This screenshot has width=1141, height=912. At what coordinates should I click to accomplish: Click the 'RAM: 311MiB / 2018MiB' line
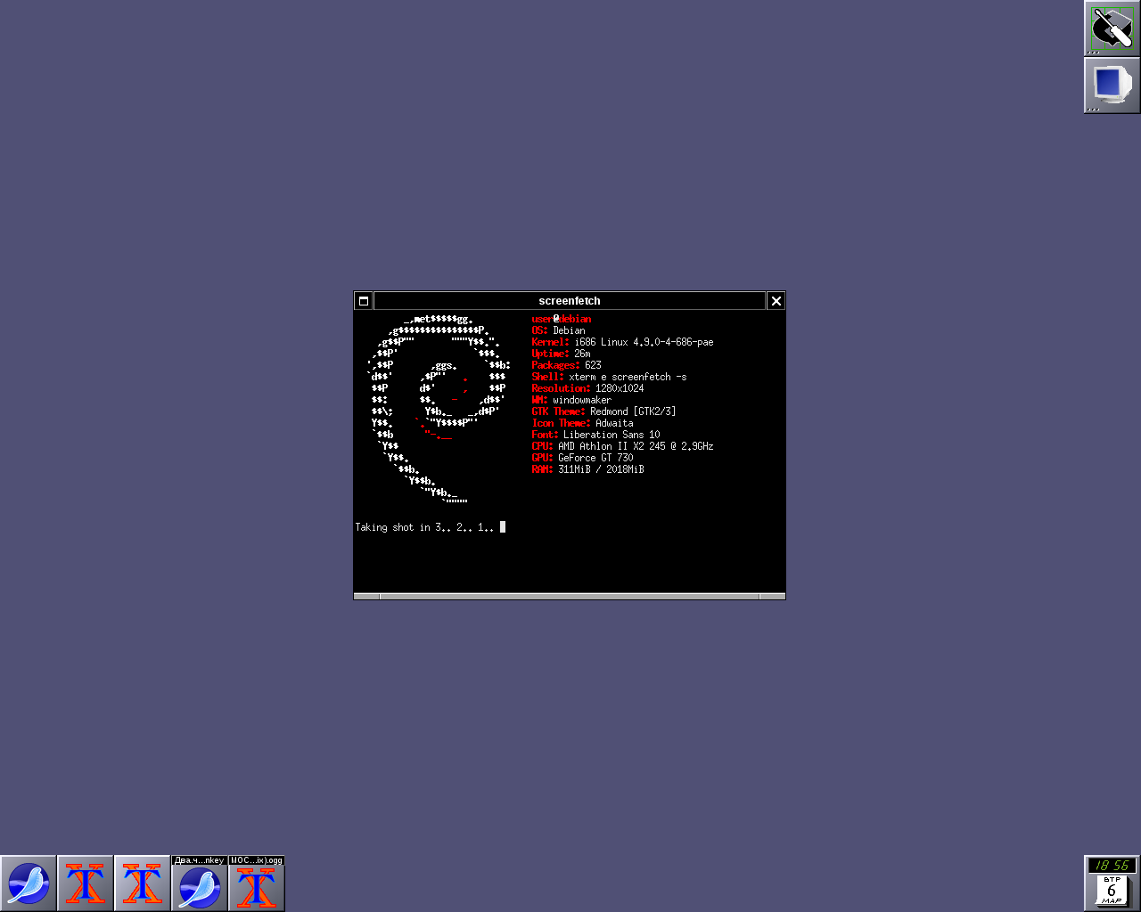coord(588,469)
